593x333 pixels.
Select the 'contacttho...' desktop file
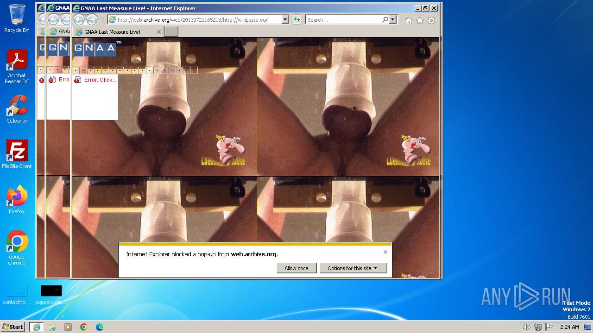tap(17, 296)
